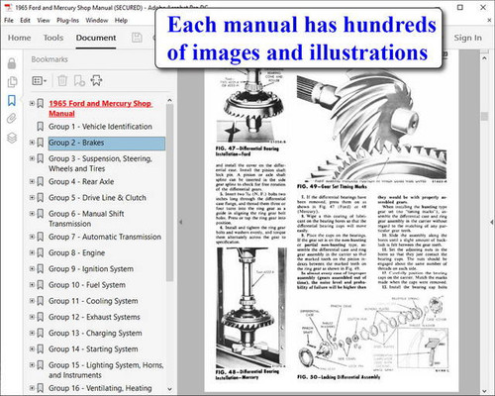Expand the 1965 Ford and Mercury Shop Manual bookmark
Image resolution: width=495 pixels, height=396 pixels.
click(x=32, y=103)
